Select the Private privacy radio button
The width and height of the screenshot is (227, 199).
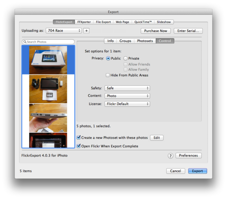tap(125, 58)
